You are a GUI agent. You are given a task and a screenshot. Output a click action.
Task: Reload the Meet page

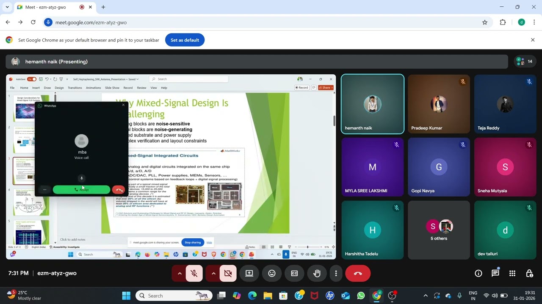pyautogui.click(x=33, y=22)
